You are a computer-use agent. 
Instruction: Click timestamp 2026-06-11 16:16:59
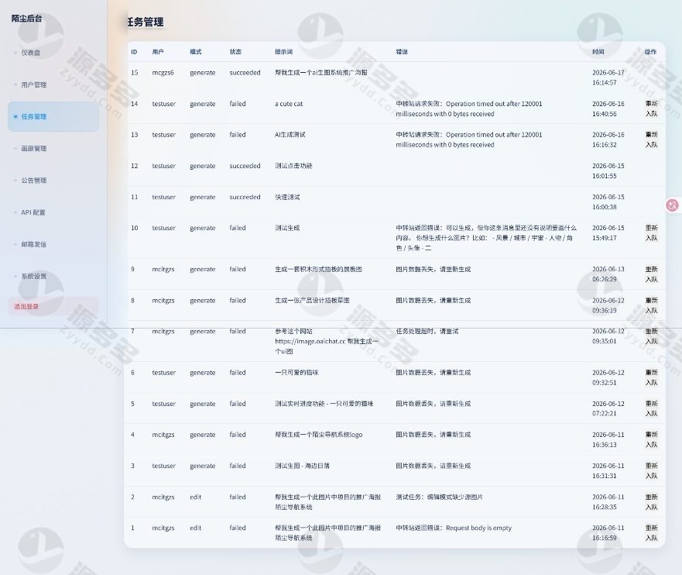tap(608, 533)
